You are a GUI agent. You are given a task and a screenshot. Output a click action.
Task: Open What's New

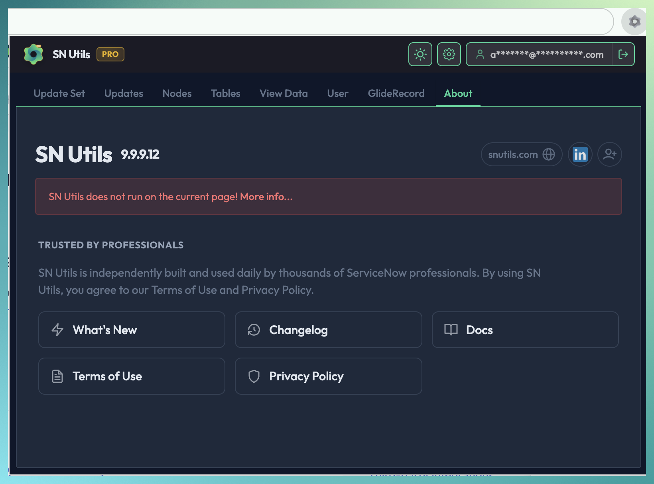132,330
